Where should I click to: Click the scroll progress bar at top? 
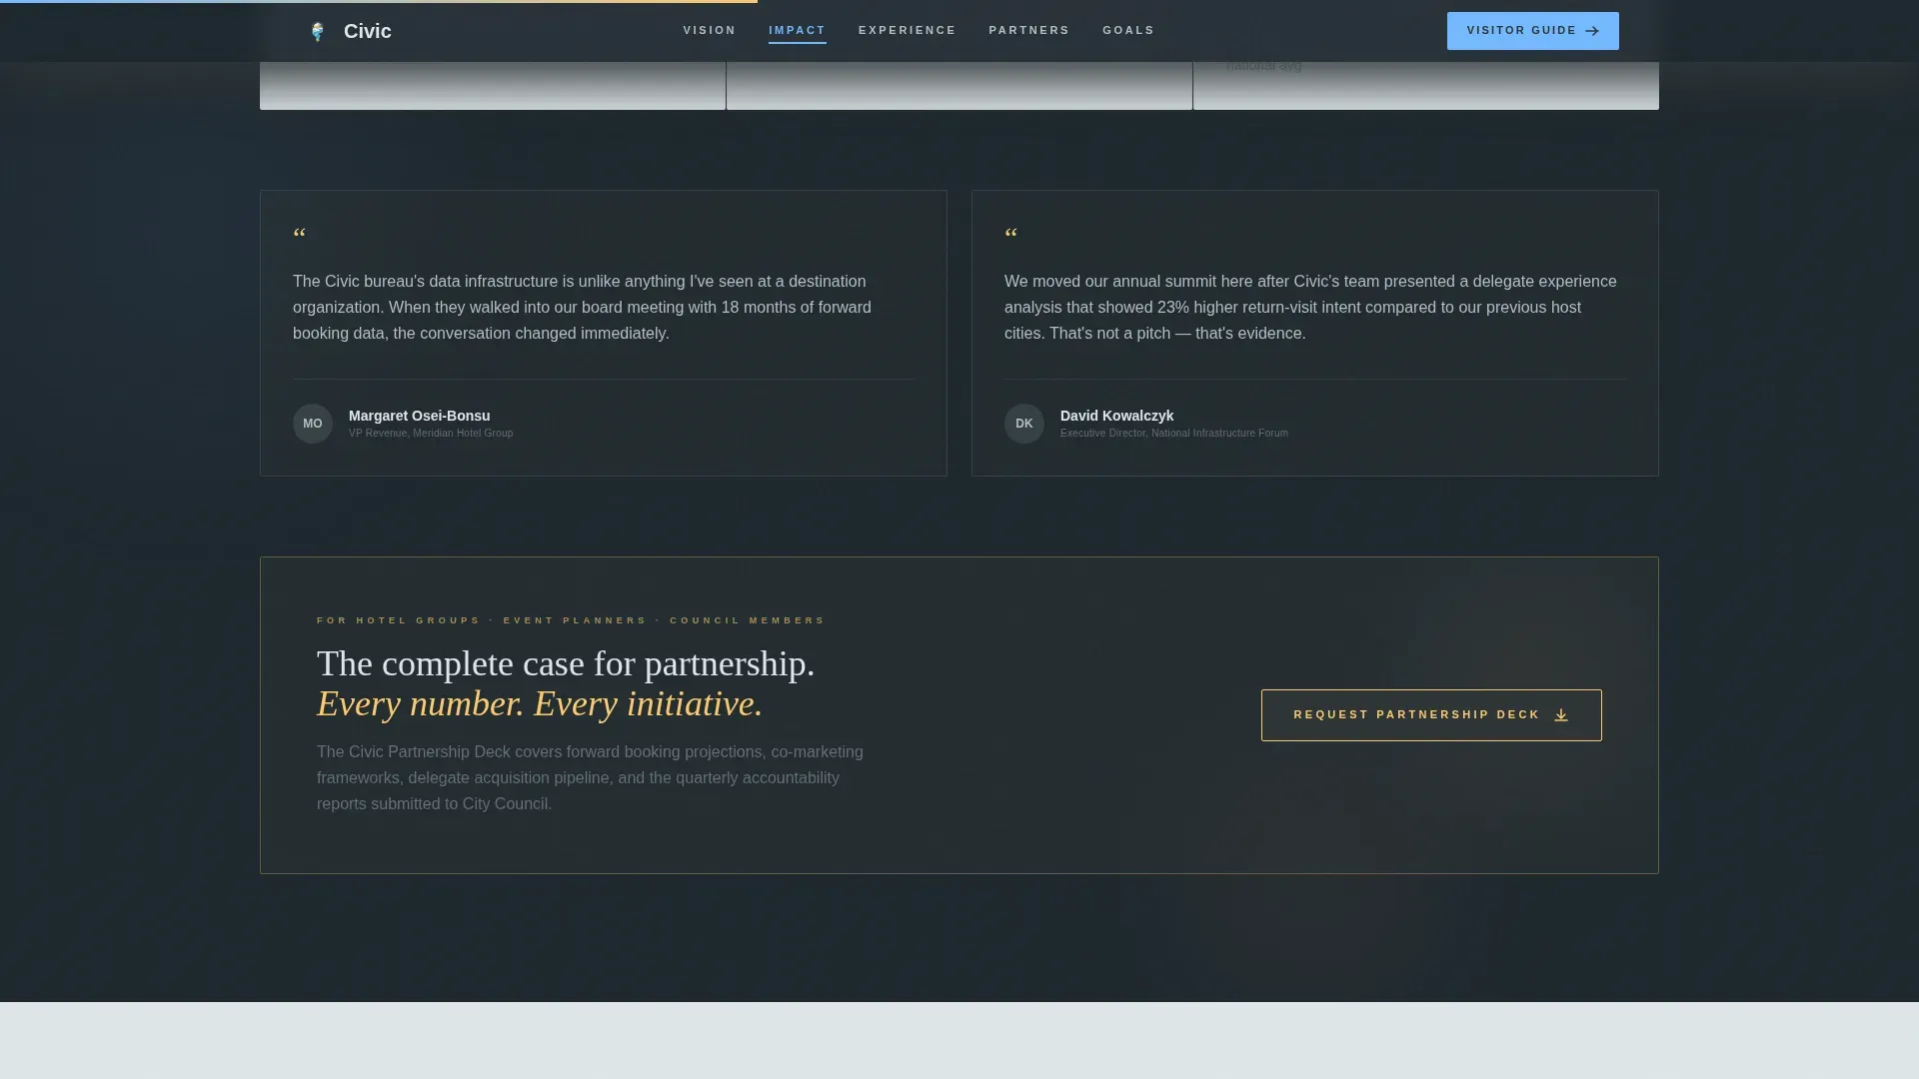(x=379, y=1)
